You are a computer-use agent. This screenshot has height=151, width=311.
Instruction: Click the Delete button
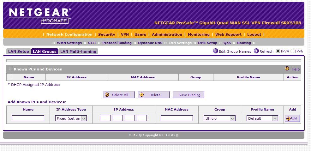[x=154, y=95]
